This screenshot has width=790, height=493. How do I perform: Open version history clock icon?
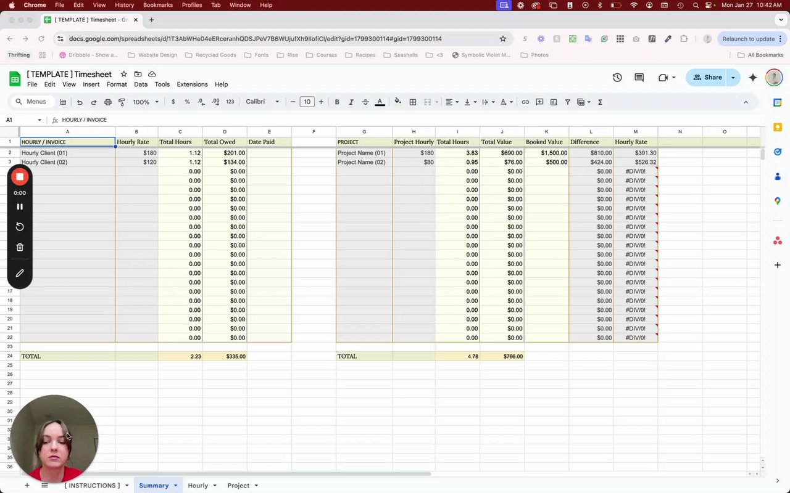point(617,78)
